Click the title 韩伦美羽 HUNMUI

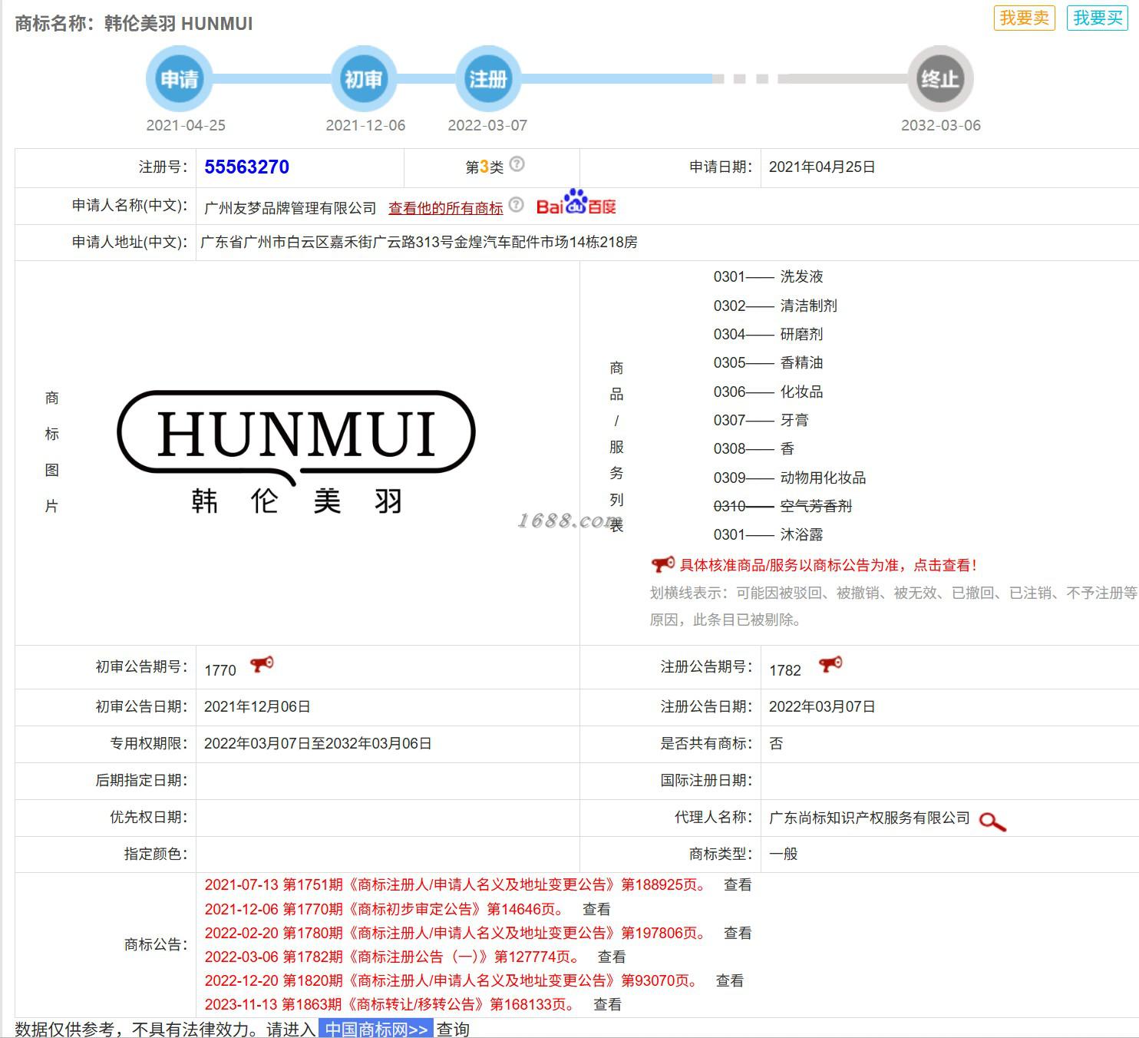pos(179,23)
